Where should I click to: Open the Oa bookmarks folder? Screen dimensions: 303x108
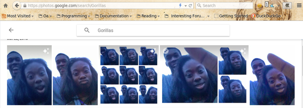[x=45, y=16]
